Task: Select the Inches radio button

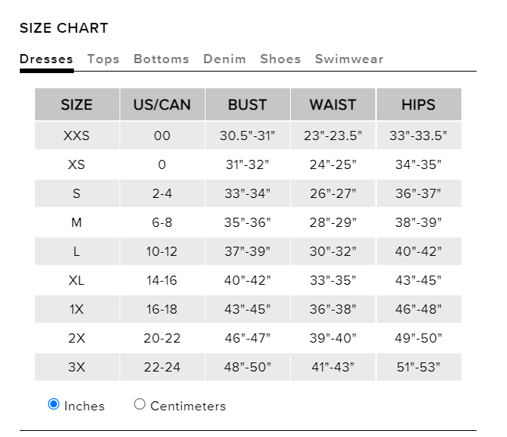Action: 54,404
